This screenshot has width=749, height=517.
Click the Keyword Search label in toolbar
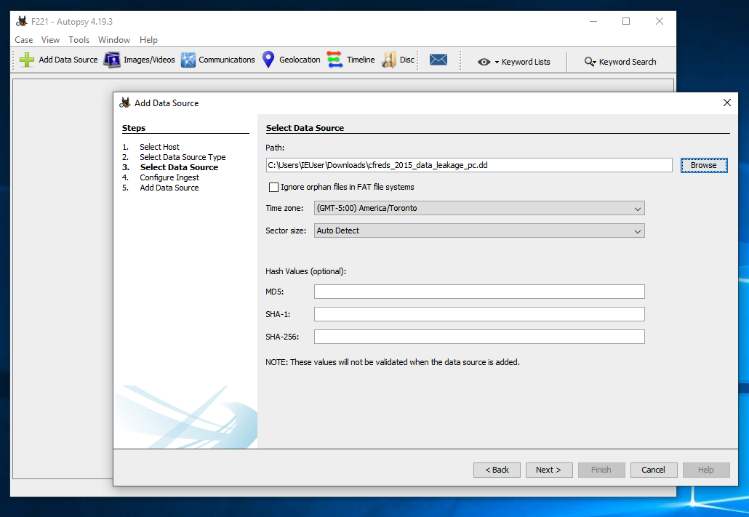[628, 62]
